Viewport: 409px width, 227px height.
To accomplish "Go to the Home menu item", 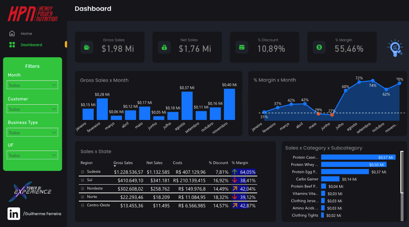I will [x=26, y=34].
